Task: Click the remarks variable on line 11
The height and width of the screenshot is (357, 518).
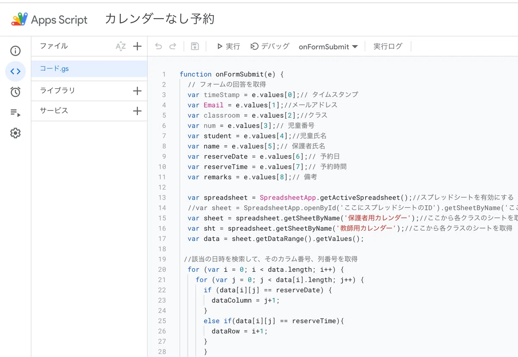Action: pyautogui.click(x=218, y=177)
